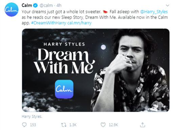Click the blue verified badge
This screenshot has width=173, height=130.
[35, 5]
